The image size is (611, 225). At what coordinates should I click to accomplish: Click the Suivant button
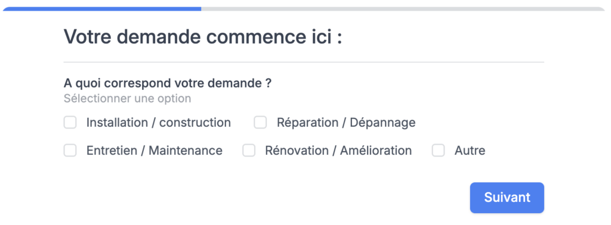pyautogui.click(x=507, y=198)
